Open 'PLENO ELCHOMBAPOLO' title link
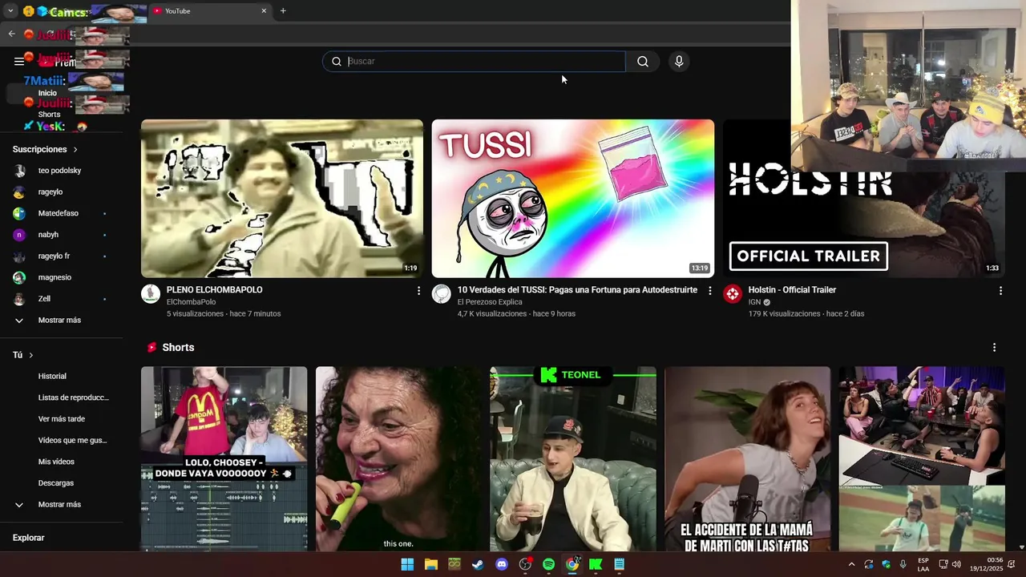The width and height of the screenshot is (1026, 577). pos(214,290)
